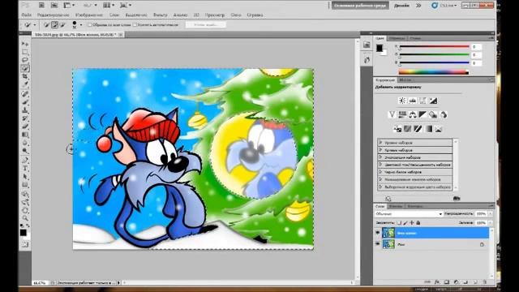Switch to the 'Дизайн' workspace

coord(401,6)
